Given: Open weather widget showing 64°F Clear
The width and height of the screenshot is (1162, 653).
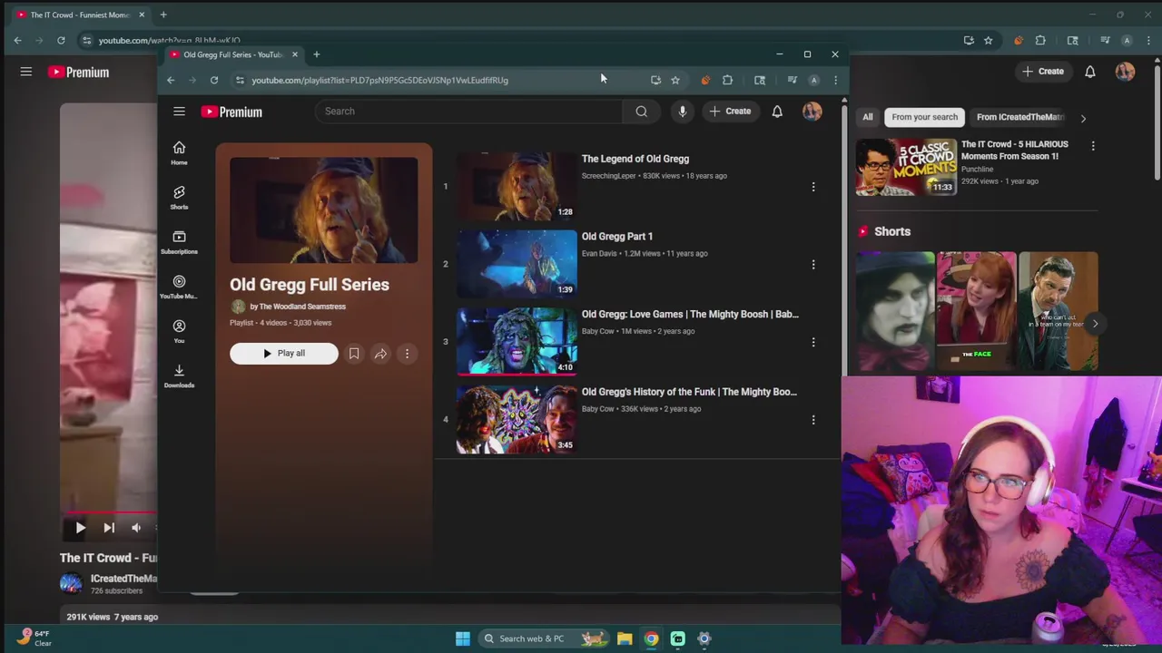Looking at the screenshot, I should pos(34,638).
